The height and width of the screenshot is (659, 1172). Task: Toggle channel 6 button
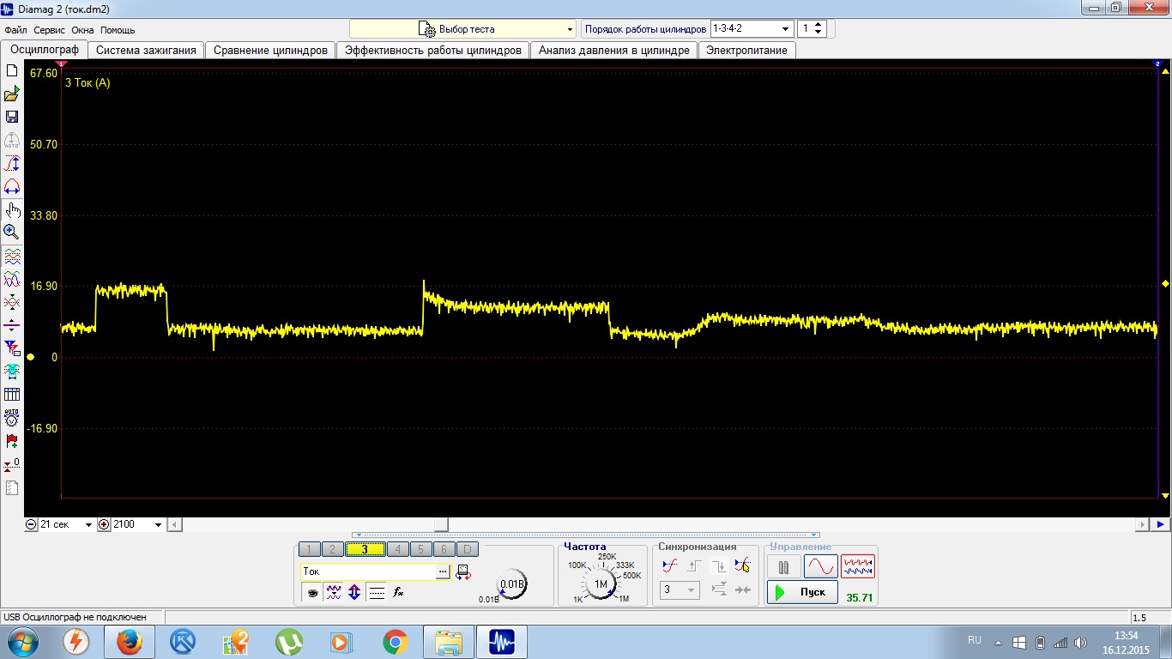(x=443, y=549)
